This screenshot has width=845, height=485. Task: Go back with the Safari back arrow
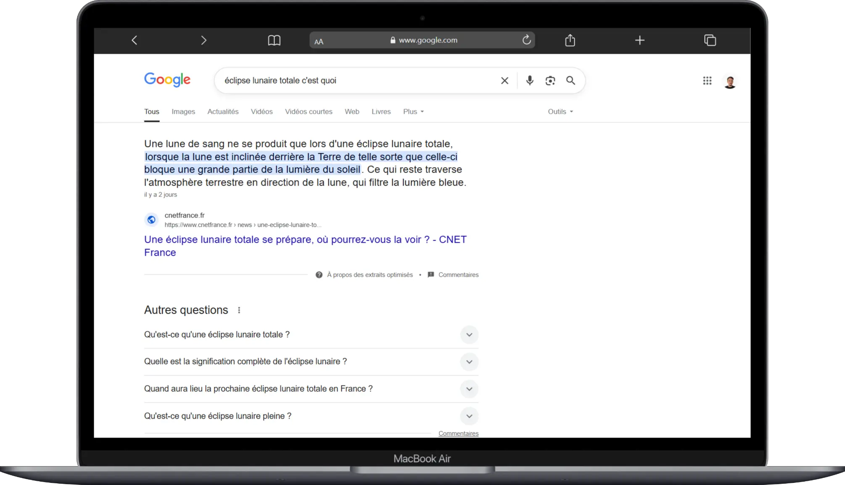coord(135,40)
